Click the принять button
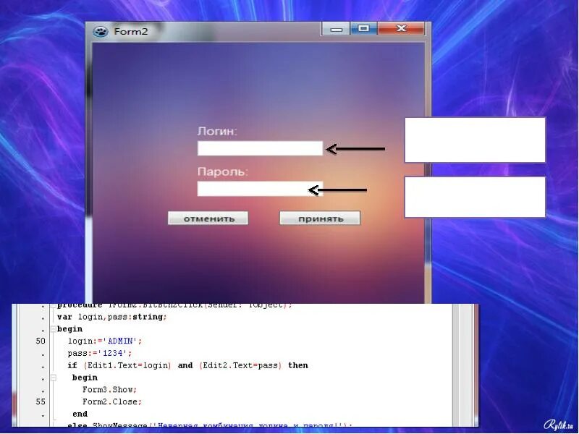The image size is (579, 434). [x=320, y=218]
